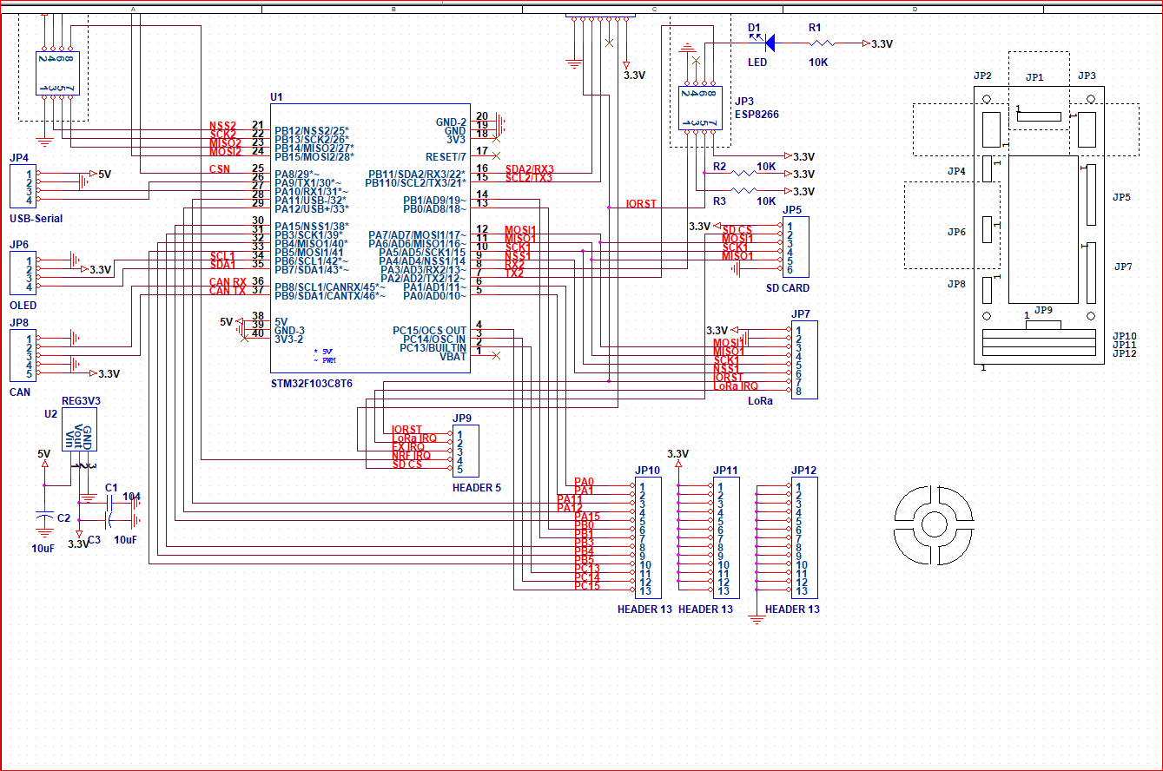
Task: Click the SDA1 net label
Action: click(x=222, y=265)
